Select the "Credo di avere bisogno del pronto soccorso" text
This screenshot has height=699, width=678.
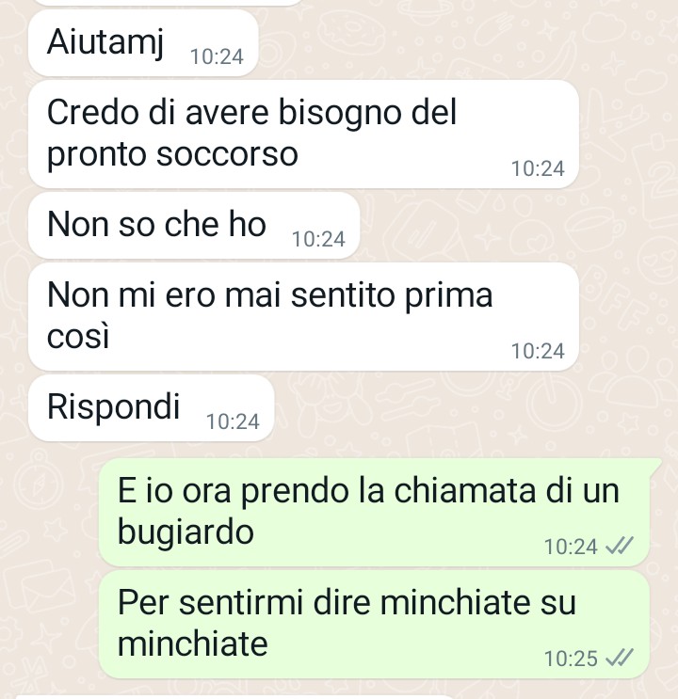click(251, 134)
